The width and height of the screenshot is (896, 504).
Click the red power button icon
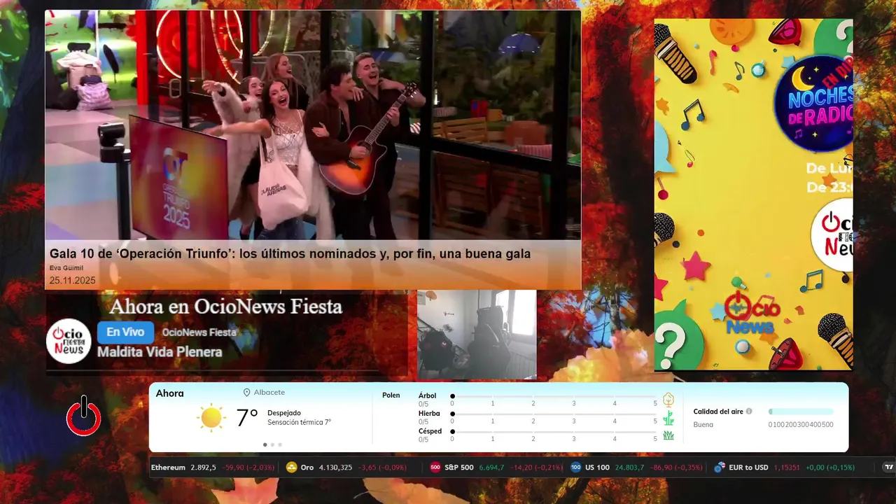point(84,416)
